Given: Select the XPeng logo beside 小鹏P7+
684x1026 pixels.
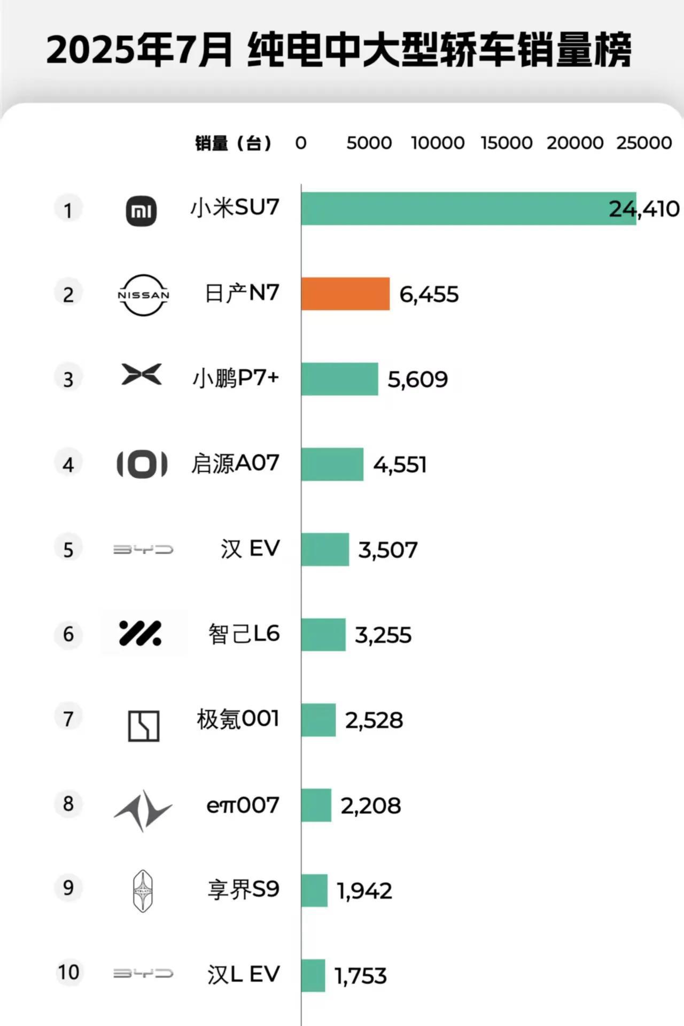Looking at the screenshot, I should coord(142,375).
